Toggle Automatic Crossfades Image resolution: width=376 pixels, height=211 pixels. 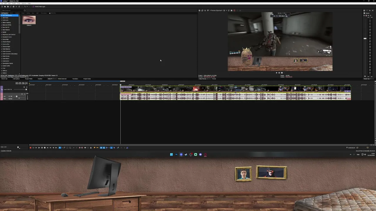coord(104,148)
